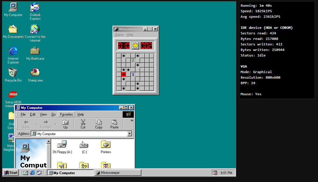Click the Minesweeper timer display
The image size is (318, 182).
[x=146, y=45]
